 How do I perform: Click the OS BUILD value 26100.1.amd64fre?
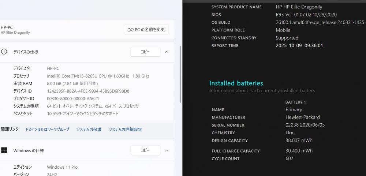coord(320,22)
